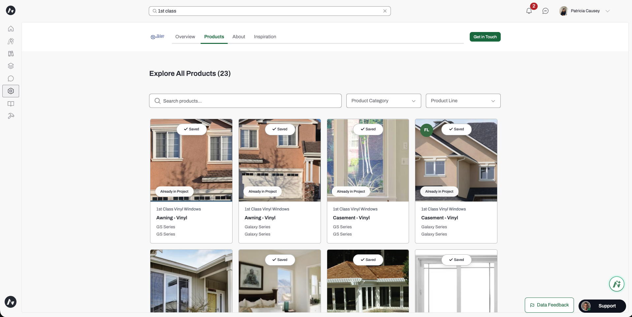The image size is (632, 317).
Task: Click the 'Explore All Products (23)' heading
Action: click(190, 74)
